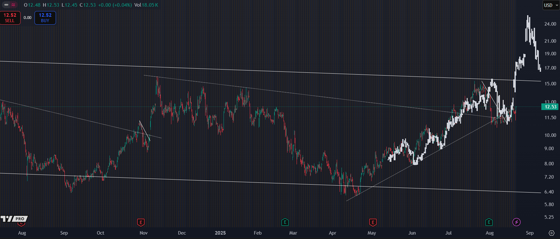Viewport: 560px width, 239px height.
Task: Click the red earnings marker above May
Action: click(373, 221)
